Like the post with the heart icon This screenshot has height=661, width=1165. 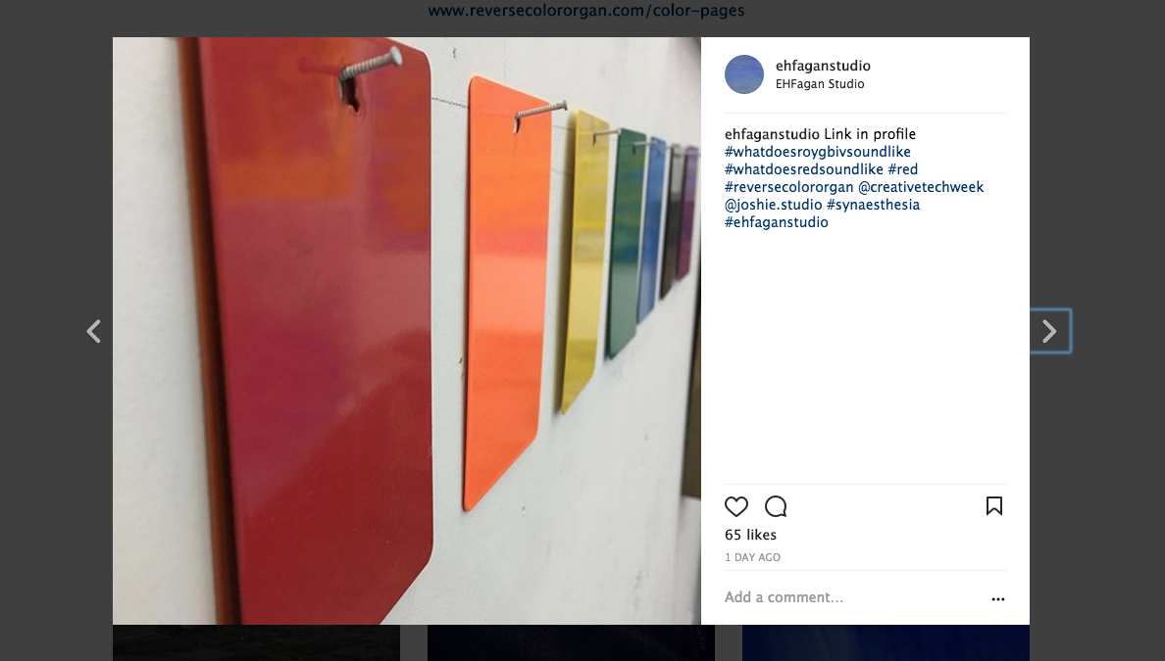pyautogui.click(x=736, y=506)
